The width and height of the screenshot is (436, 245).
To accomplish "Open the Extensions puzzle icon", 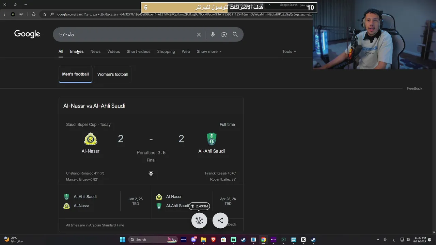I will [x=33, y=14].
